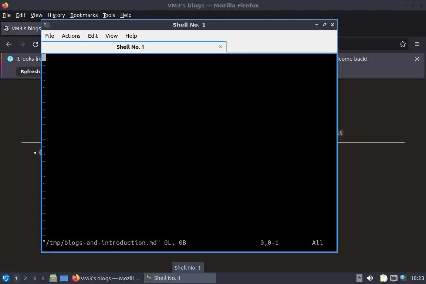Image resolution: width=426 pixels, height=284 pixels.
Task: Open the volume control tray icon
Action: pyautogui.click(x=370, y=278)
